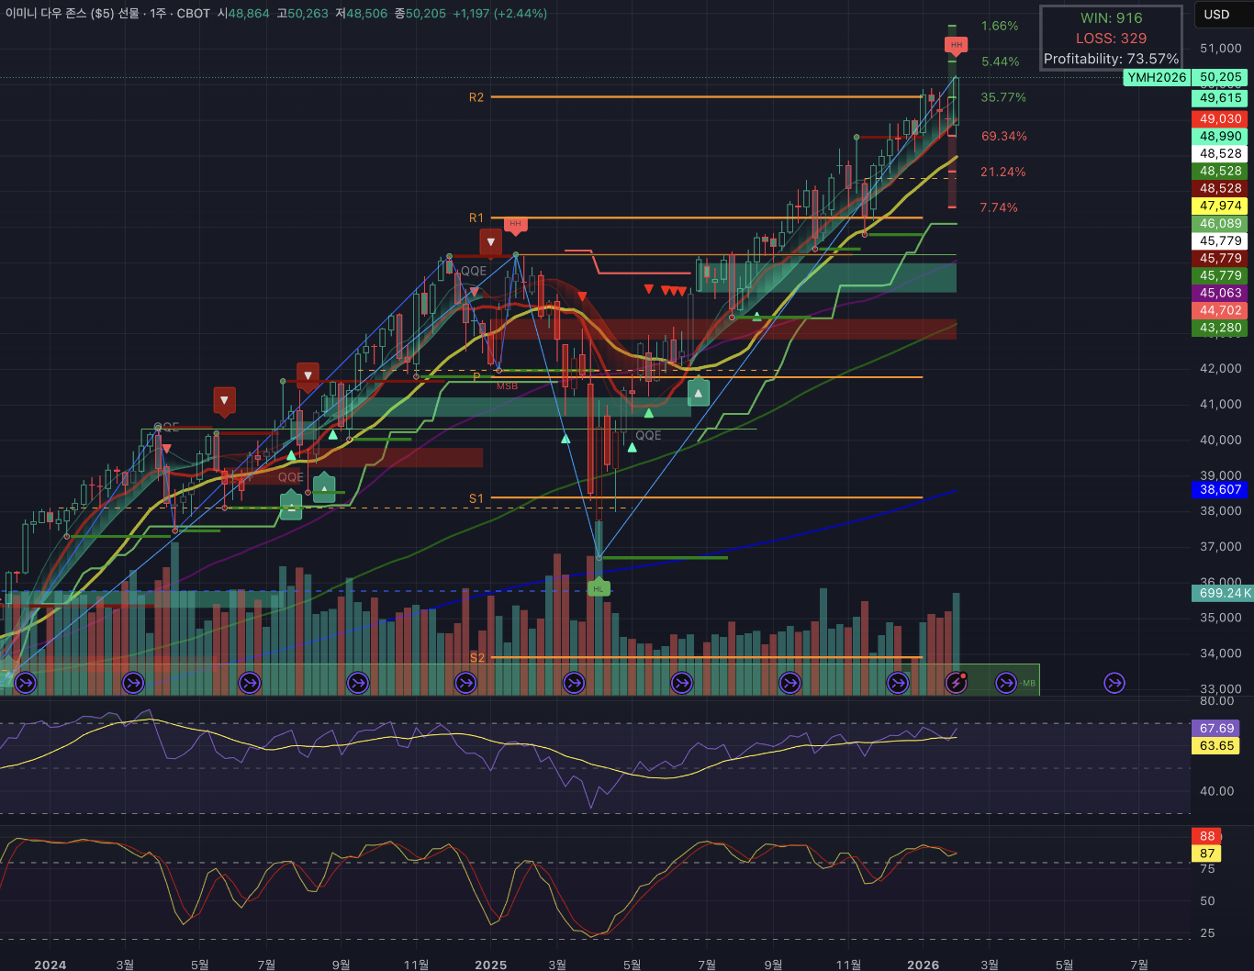
Task: Select the R2 pivot level label
Action: pyautogui.click(x=476, y=97)
